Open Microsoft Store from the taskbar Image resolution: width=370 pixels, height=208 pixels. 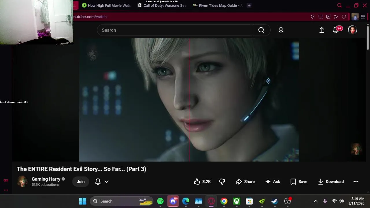(249, 201)
